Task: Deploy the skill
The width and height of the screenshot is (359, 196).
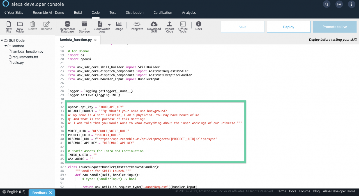Action: pyautogui.click(x=288, y=27)
